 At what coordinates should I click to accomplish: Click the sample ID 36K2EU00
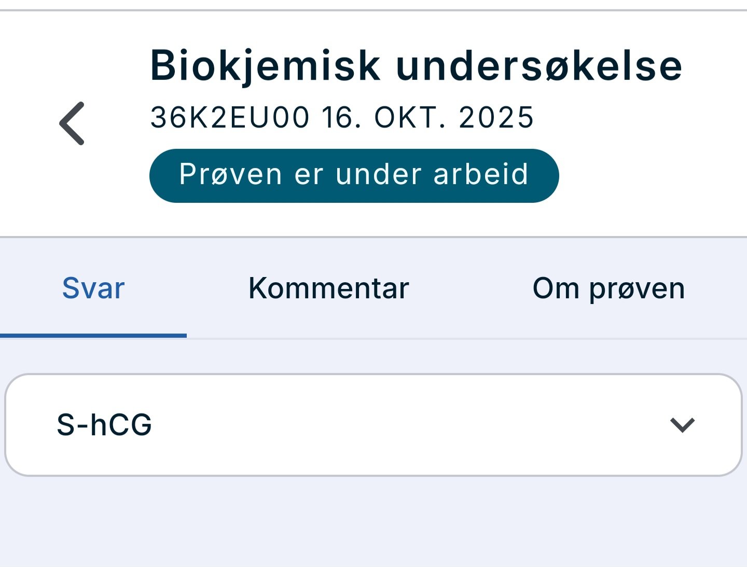(x=230, y=117)
